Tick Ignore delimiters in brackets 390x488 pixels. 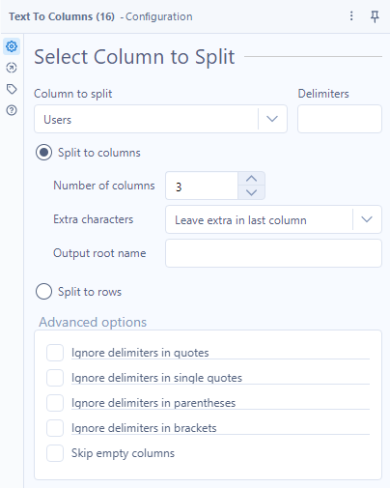pyautogui.click(x=55, y=428)
